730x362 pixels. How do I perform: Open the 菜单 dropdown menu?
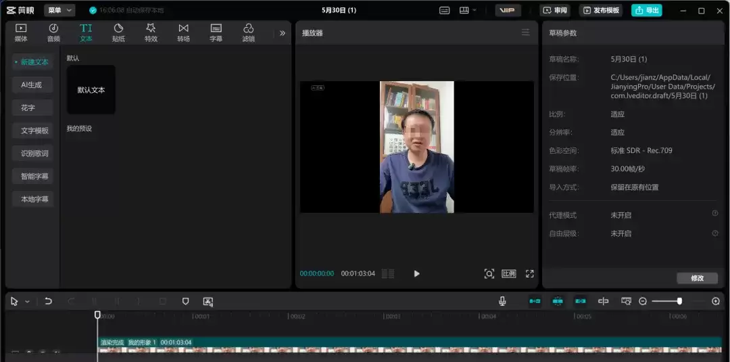tap(59, 10)
